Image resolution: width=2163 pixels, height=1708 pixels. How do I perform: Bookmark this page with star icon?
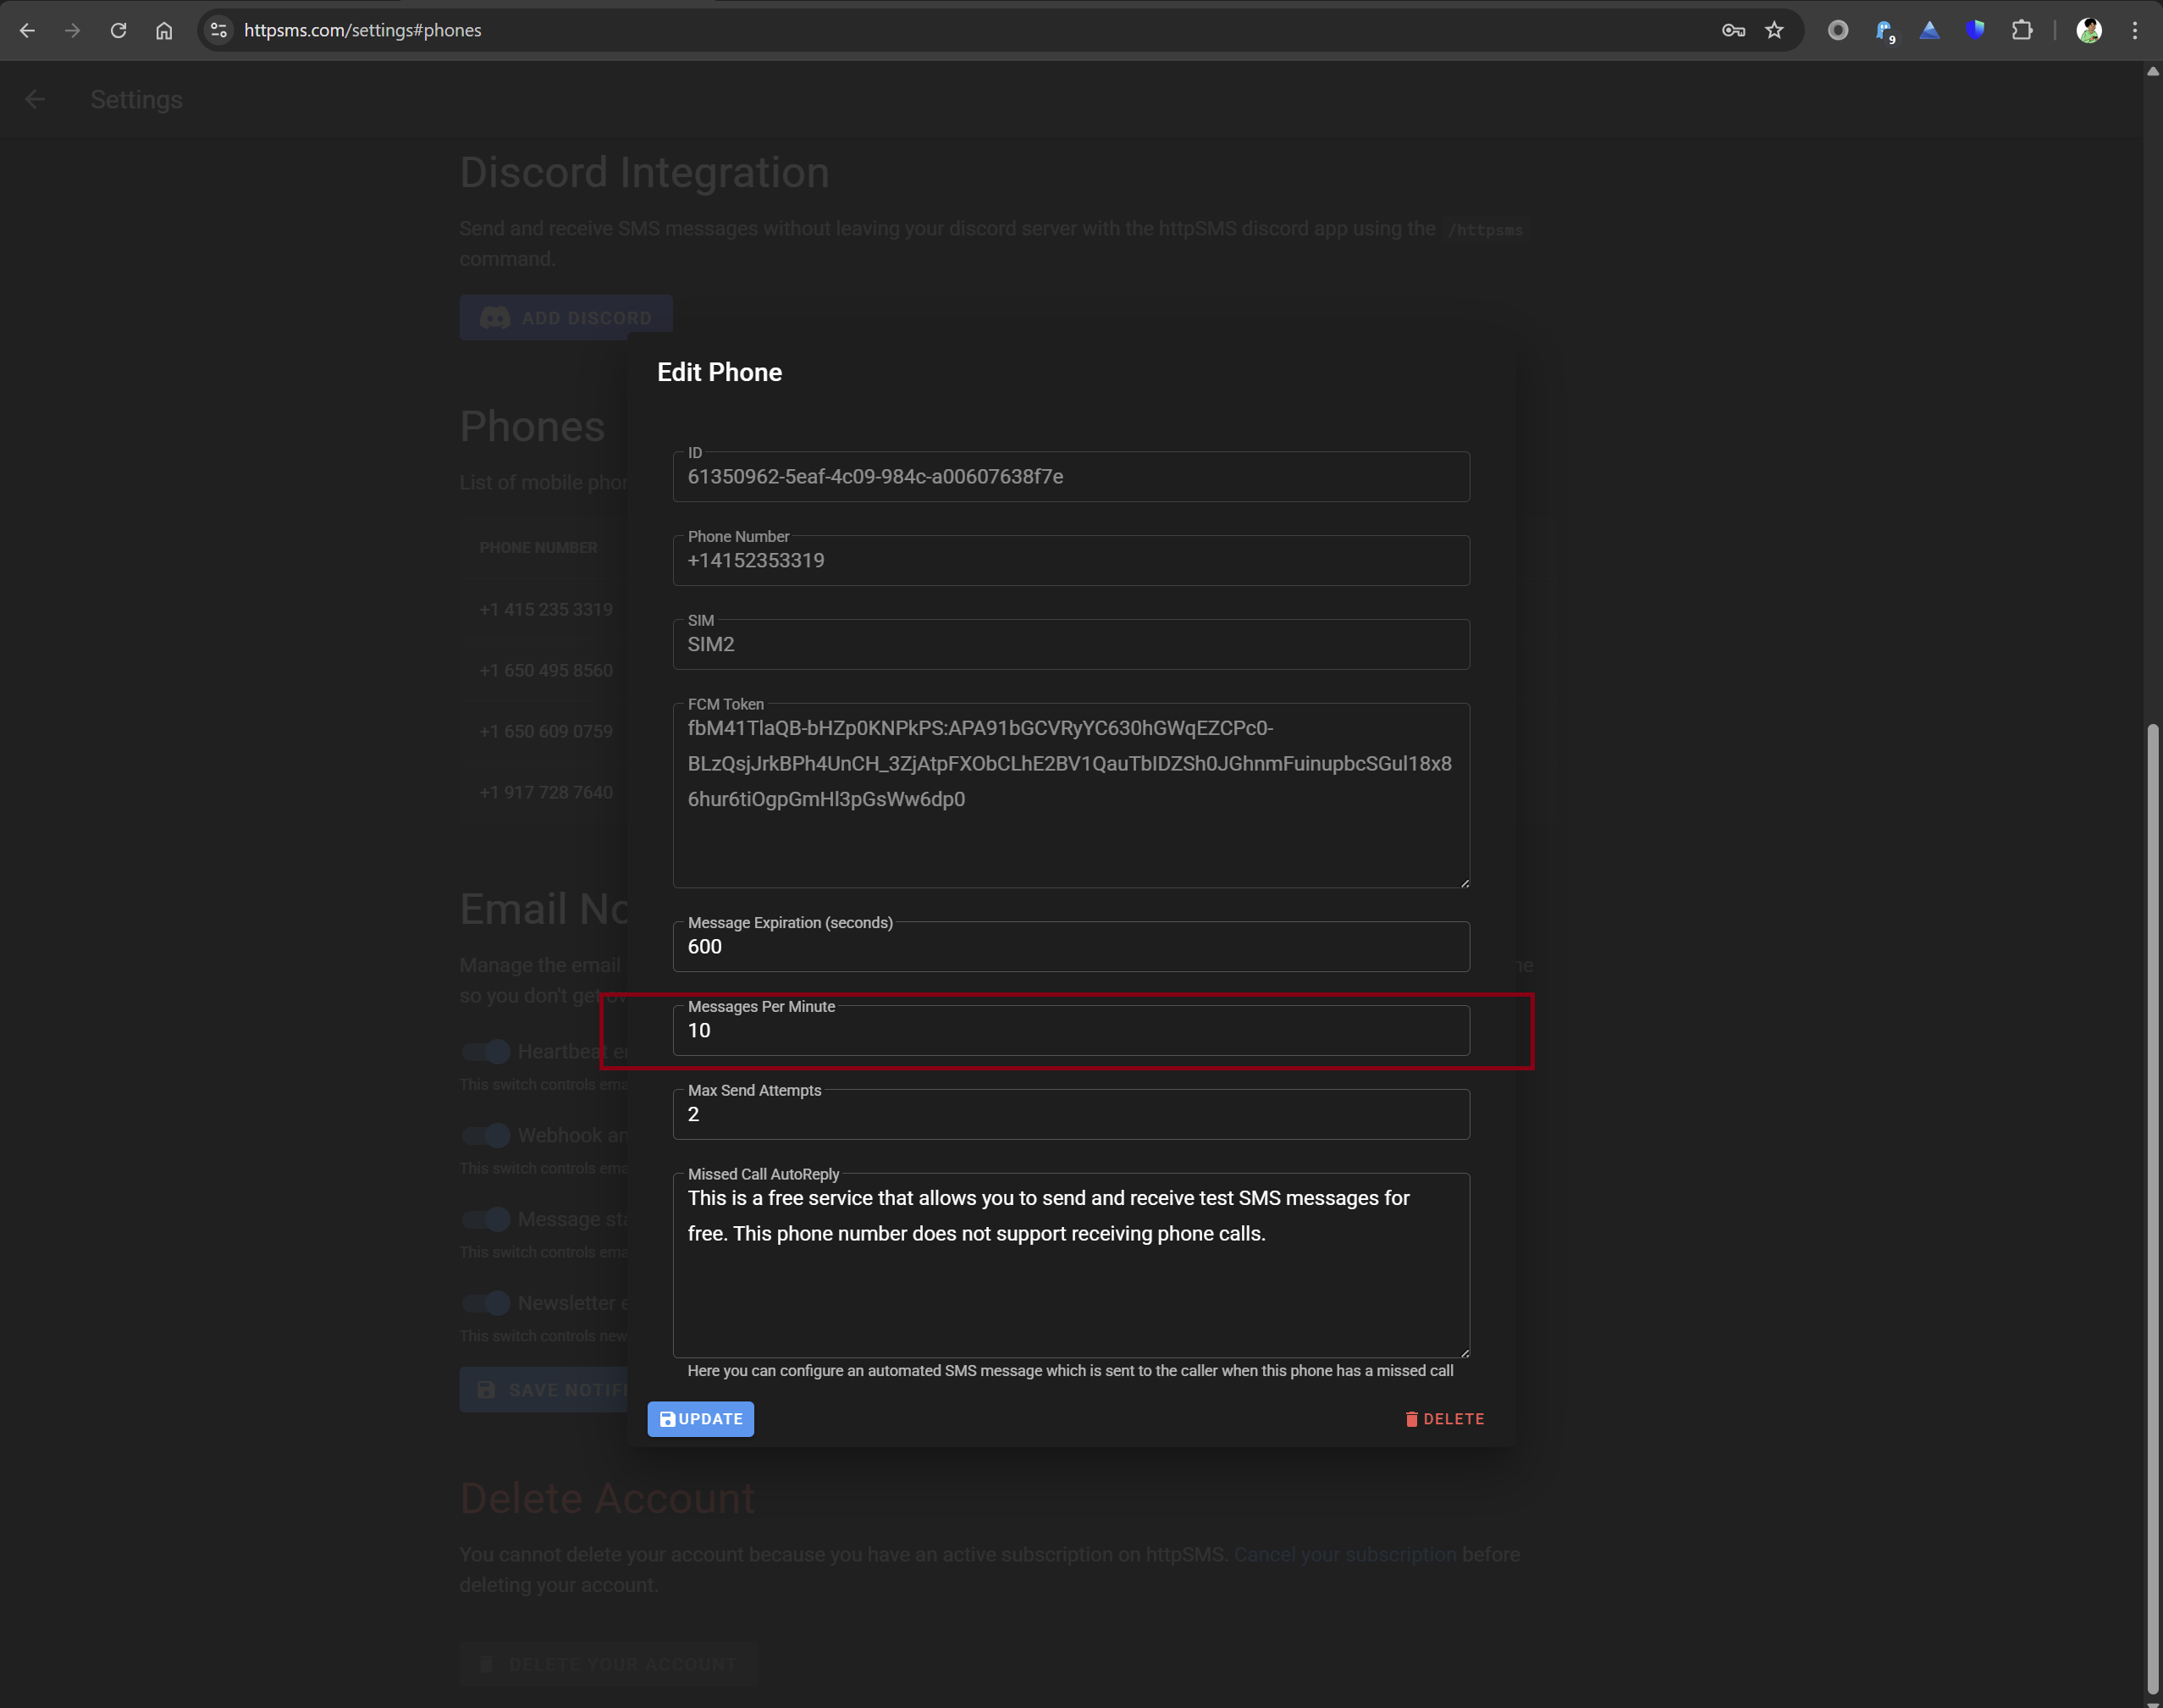pyautogui.click(x=1774, y=30)
